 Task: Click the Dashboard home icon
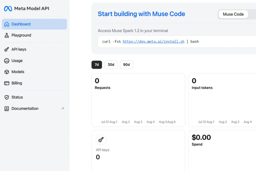pyautogui.click(x=7, y=24)
